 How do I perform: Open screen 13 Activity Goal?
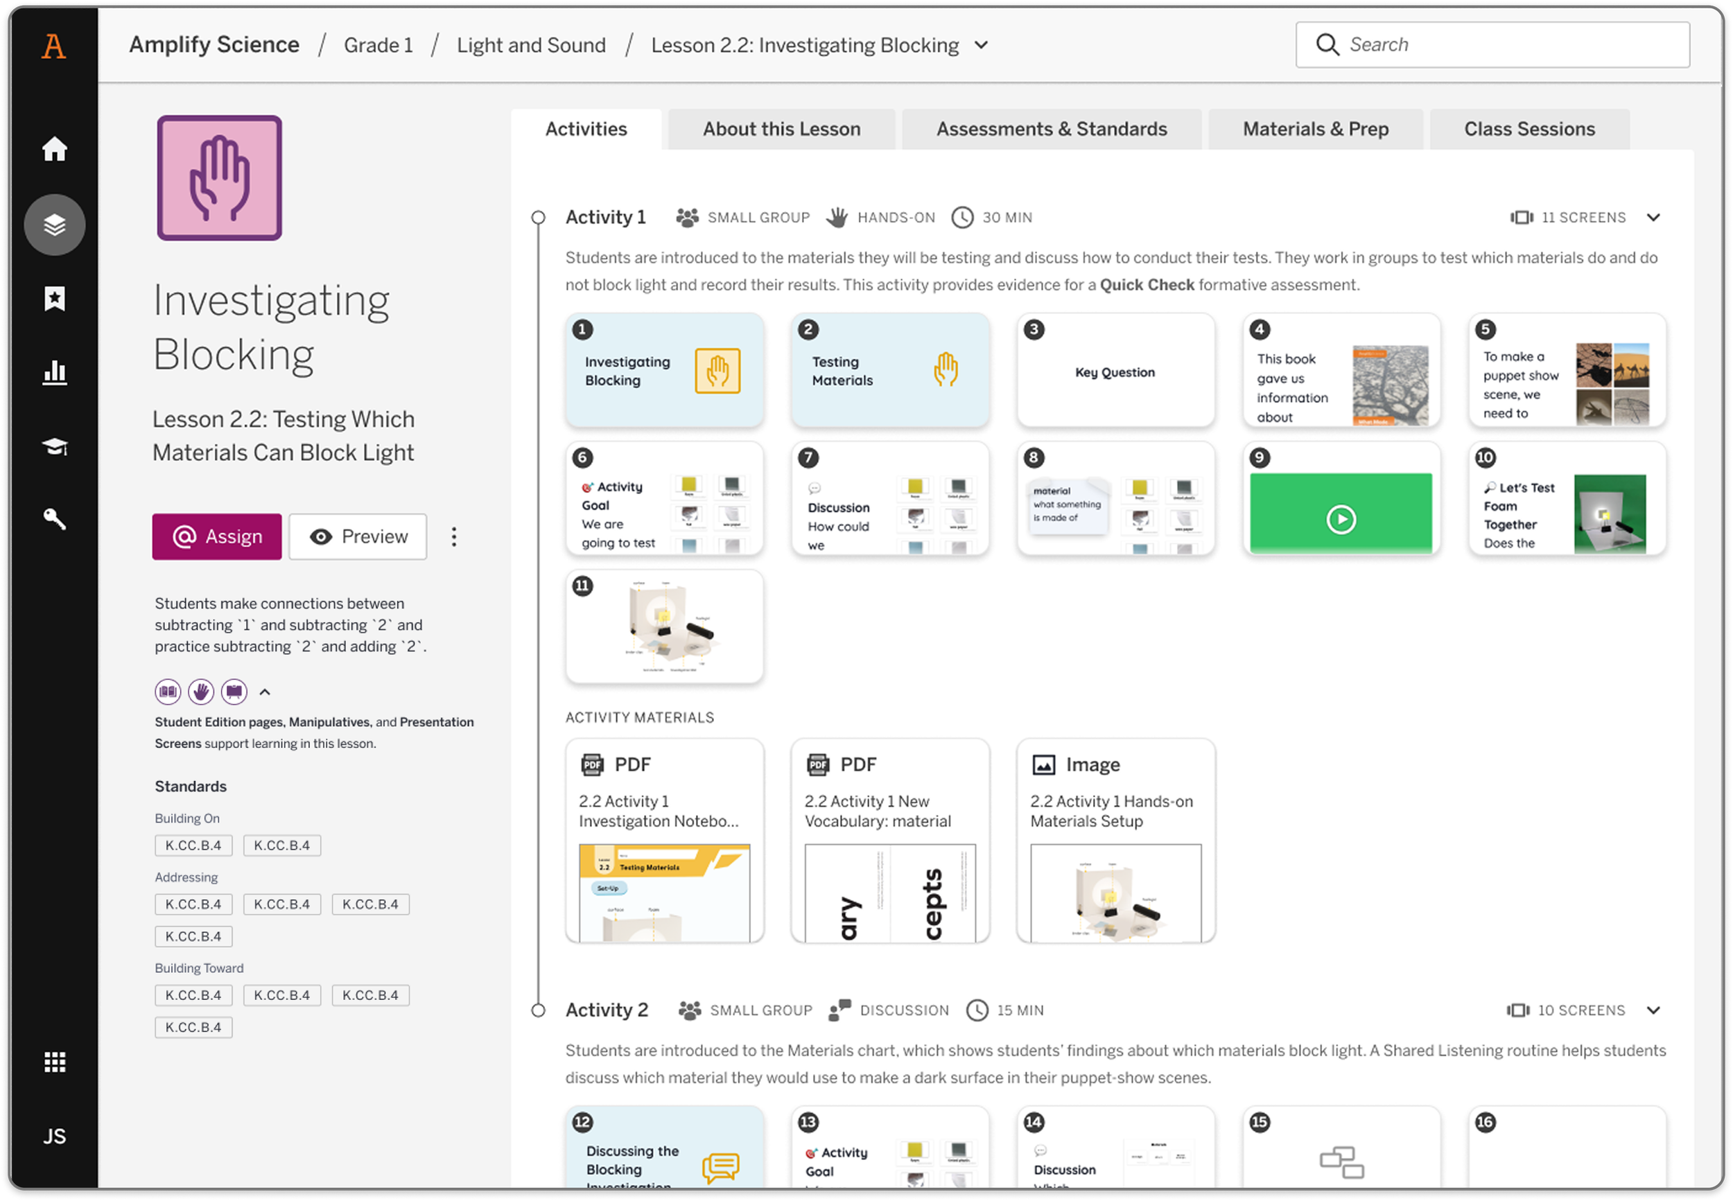(x=890, y=1148)
